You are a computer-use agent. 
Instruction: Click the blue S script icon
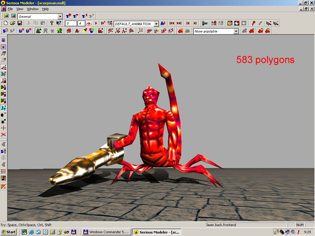coord(6,31)
